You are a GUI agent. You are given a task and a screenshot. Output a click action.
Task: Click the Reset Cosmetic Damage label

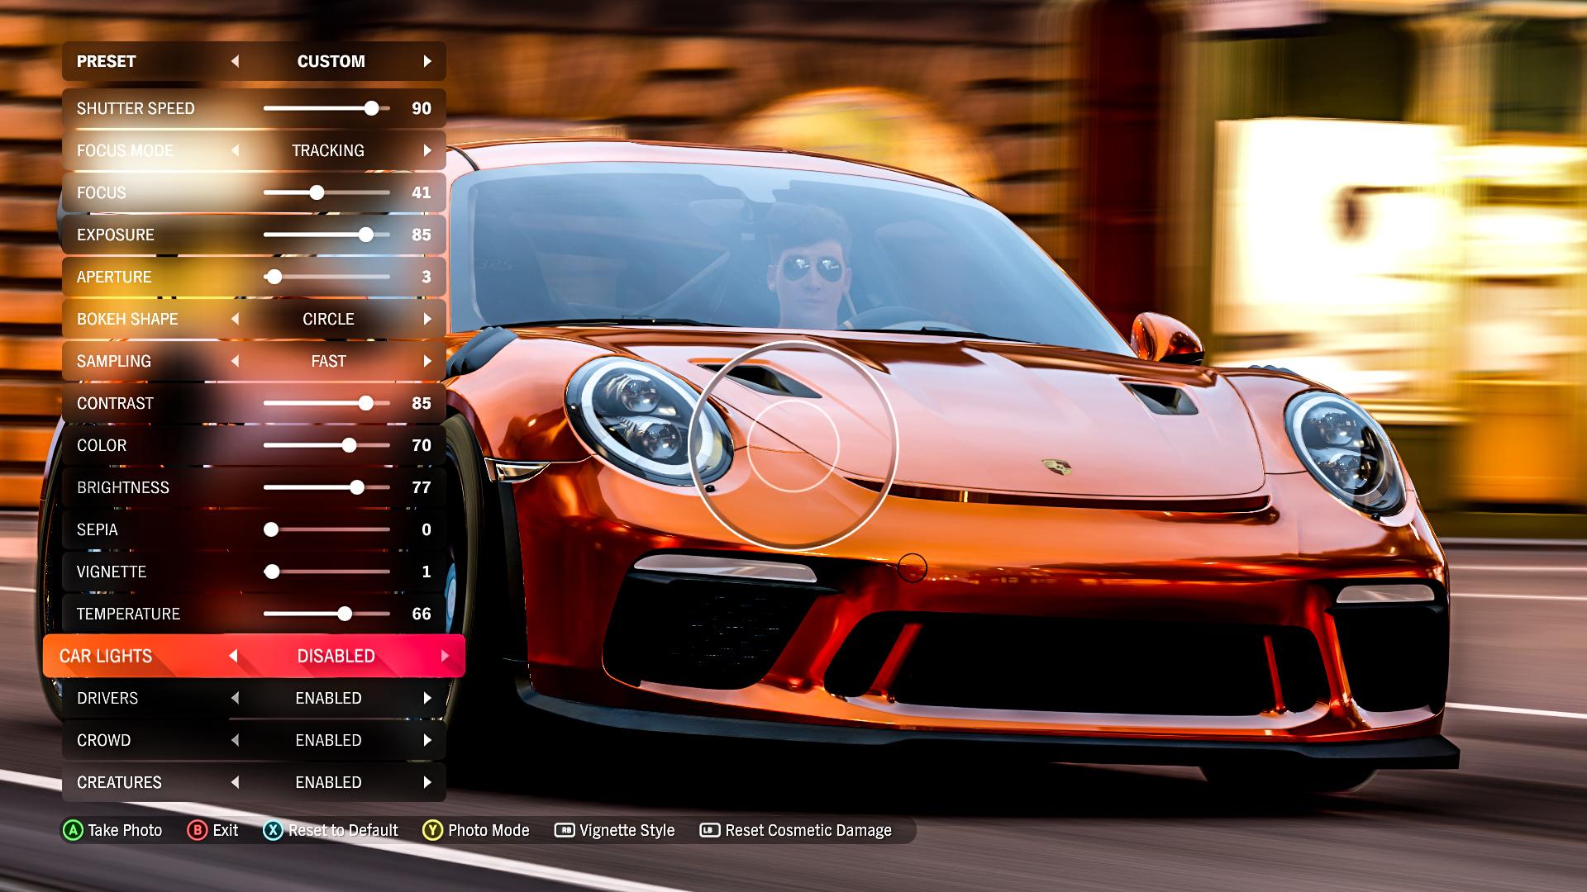tap(808, 830)
